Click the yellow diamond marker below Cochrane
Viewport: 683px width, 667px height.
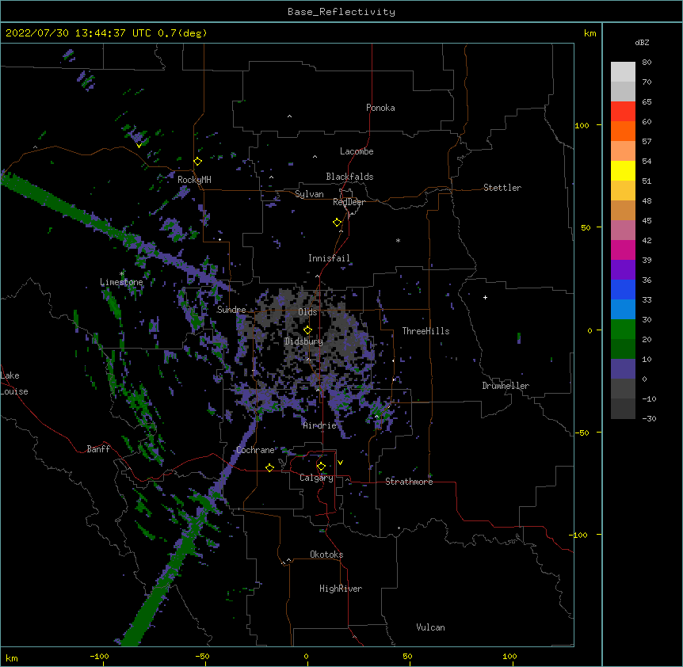(x=269, y=467)
